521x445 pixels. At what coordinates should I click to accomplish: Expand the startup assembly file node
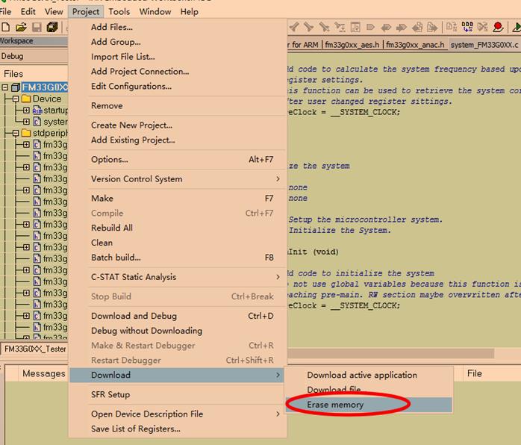click(x=26, y=111)
